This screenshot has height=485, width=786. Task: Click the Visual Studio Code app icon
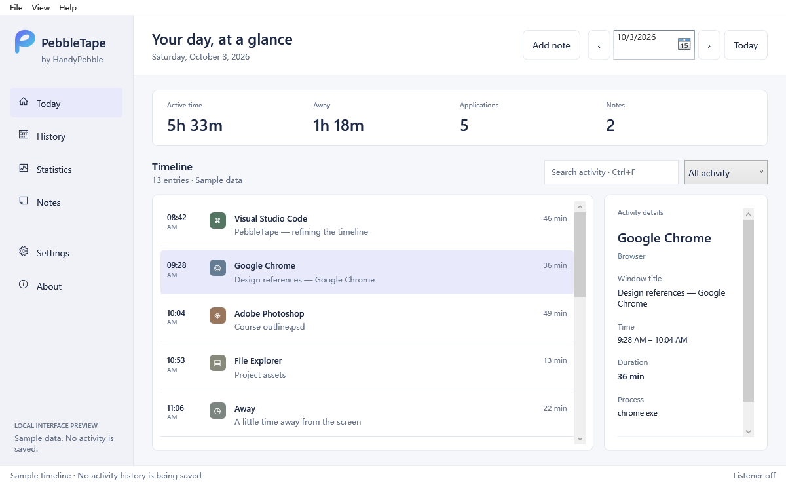217,221
